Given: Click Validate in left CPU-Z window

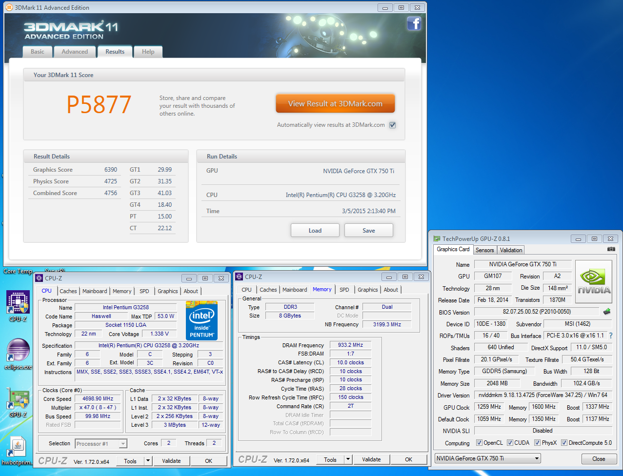Looking at the screenshot, I should tap(171, 461).
